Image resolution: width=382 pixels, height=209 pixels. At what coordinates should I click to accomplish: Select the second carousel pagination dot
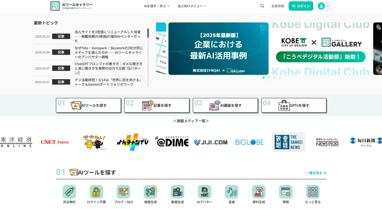coord(269,78)
